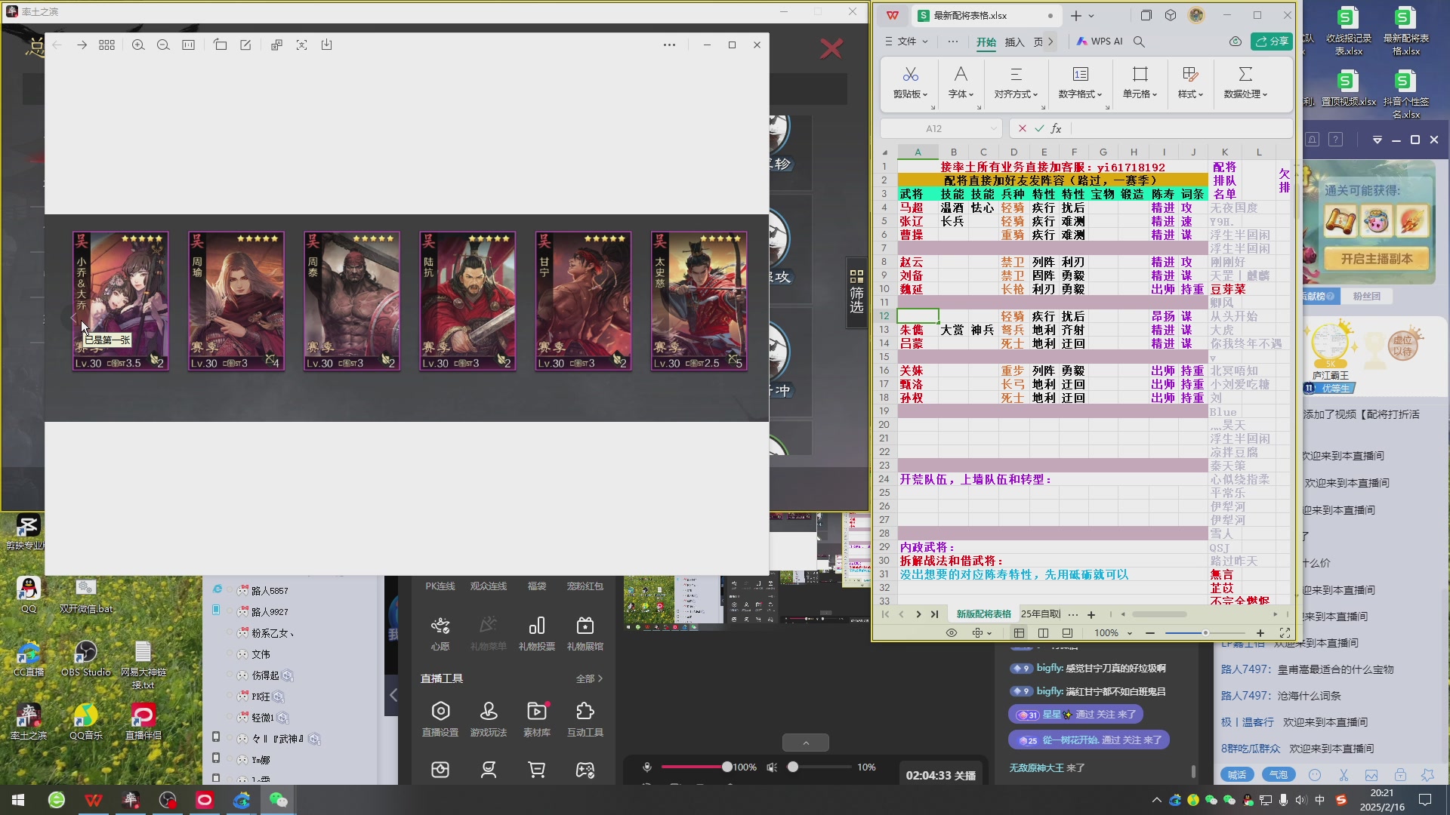Enter WPS full screen mode
This screenshot has width=1450, height=815.
pyautogui.click(x=1285, y=633)
